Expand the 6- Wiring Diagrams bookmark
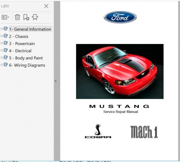Screen dimensions: 180x162 click(1, 65)
